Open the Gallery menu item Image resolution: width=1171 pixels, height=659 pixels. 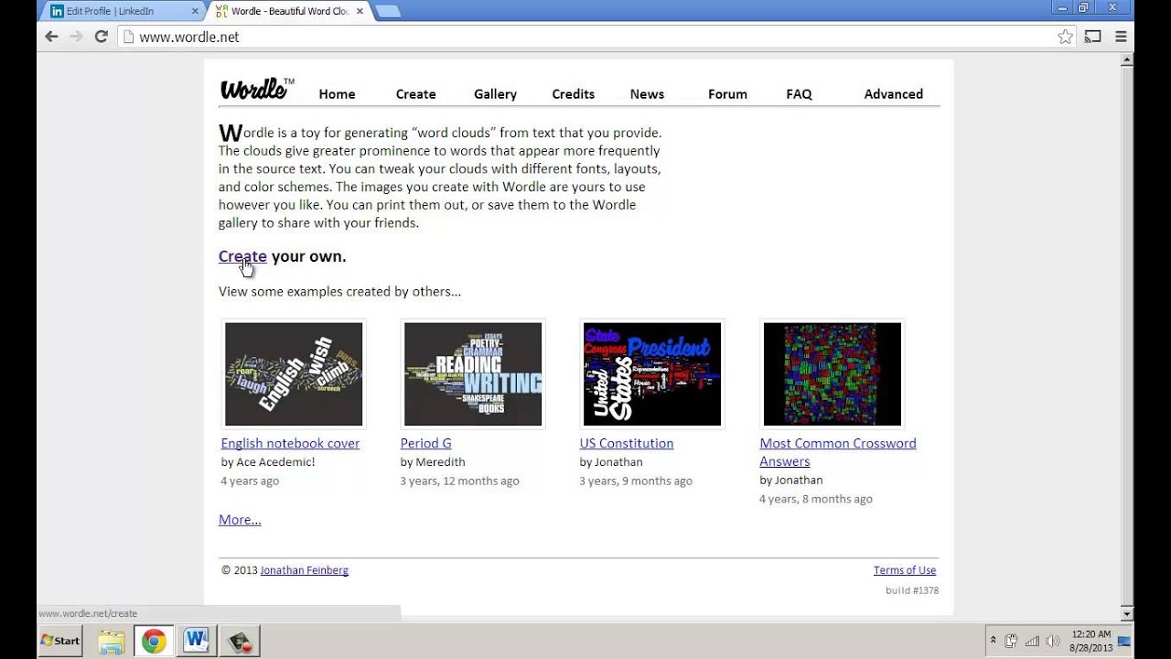(x=495, y=94)
